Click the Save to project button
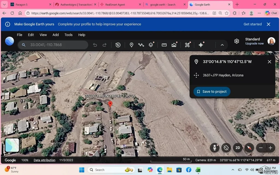Image resolution: width=280 pixels, height=175 pixels. click(x=212, y=92)
